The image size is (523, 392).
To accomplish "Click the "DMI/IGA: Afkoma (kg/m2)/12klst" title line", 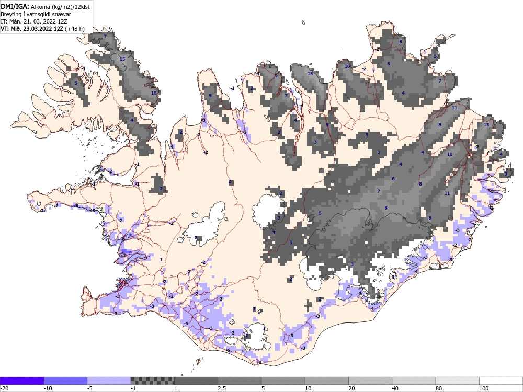I will (45, 6).
